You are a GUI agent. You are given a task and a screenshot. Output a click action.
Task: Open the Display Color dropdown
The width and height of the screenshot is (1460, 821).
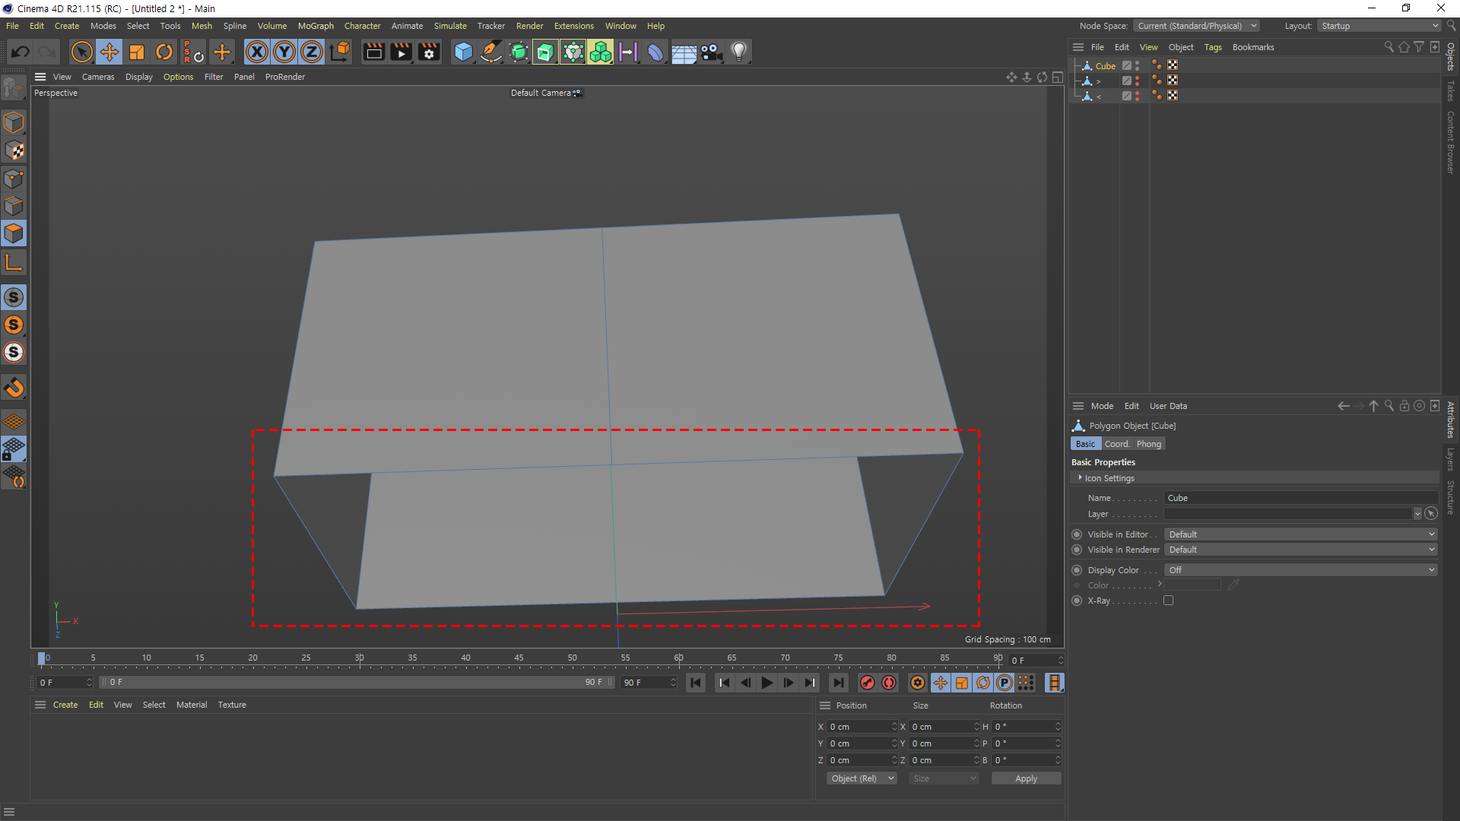[x=1300, y=570]
